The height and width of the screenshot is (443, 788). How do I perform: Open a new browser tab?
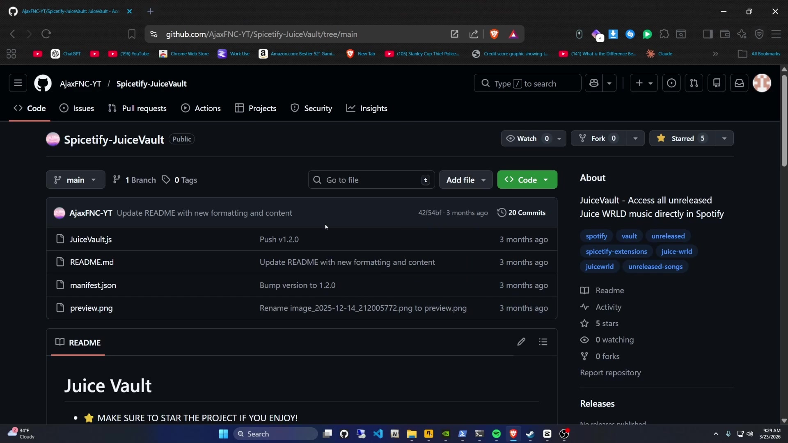[x=150, y=11]
